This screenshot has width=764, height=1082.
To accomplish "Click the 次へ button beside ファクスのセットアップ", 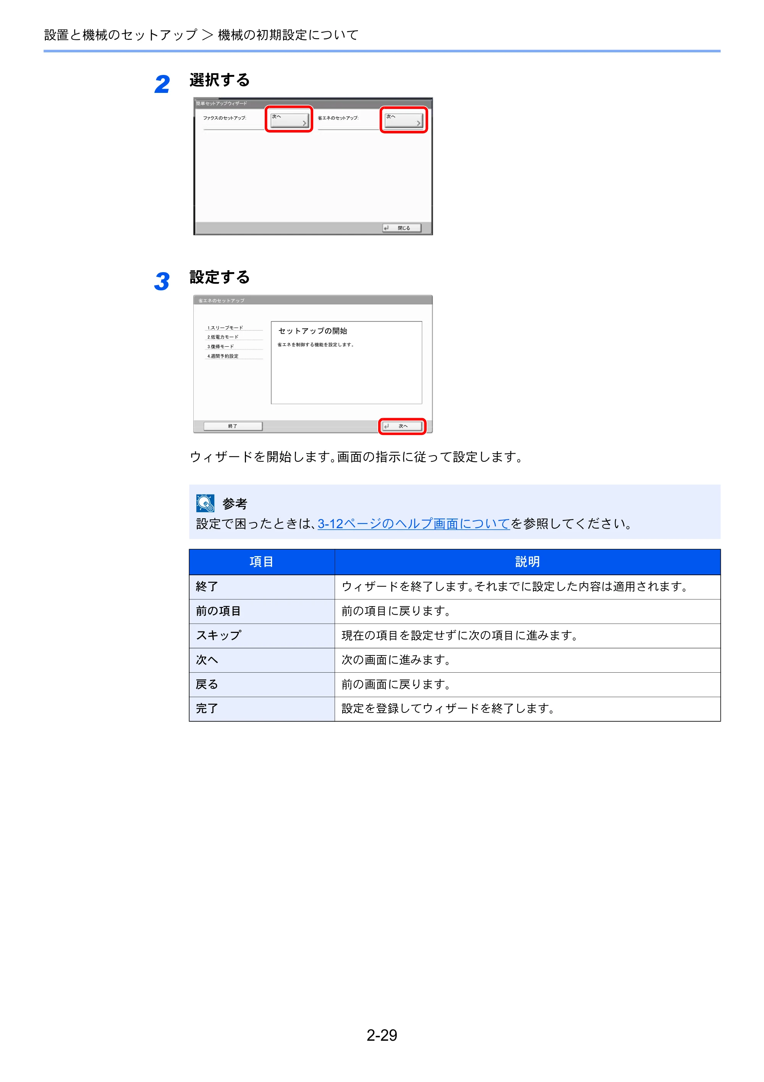I will 289,120.
